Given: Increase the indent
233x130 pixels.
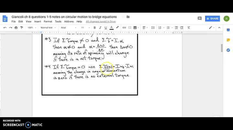Looking at the screenshot, I should pyautogui.click(x=182, y=28).
